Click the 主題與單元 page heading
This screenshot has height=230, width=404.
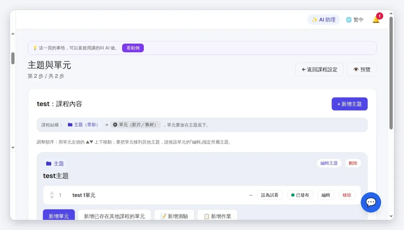pyautogui.click(x=49, y=65)
